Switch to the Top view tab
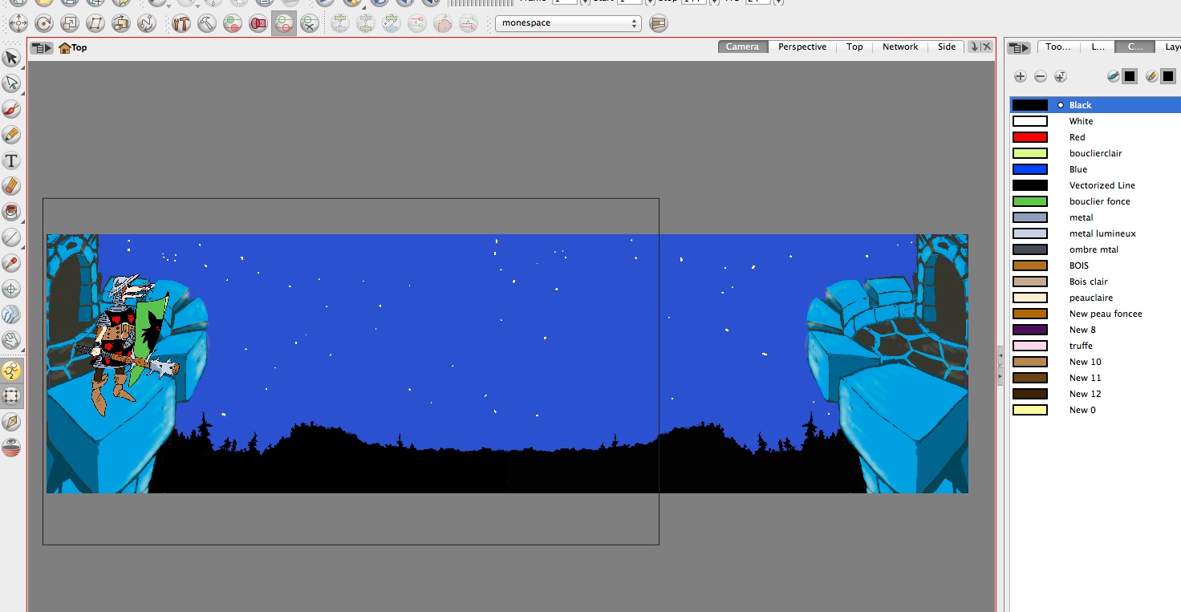Viewport: 1181px width, 612px height. coord(854,47)
